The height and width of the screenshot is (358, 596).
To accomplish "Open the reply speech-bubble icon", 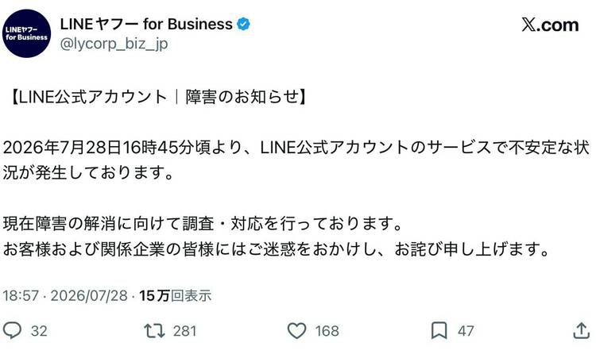I will point(12,330).
